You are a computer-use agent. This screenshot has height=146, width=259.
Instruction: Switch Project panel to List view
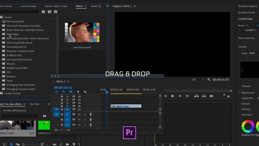point(5,144)
